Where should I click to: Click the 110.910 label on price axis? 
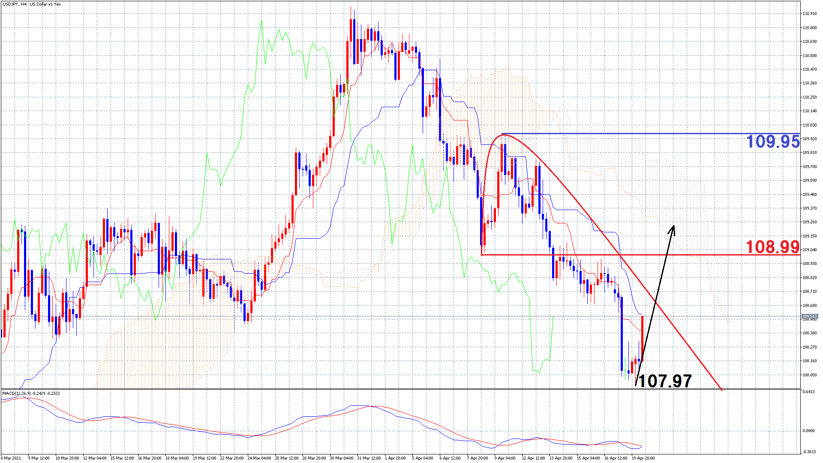tap(809, 14)
